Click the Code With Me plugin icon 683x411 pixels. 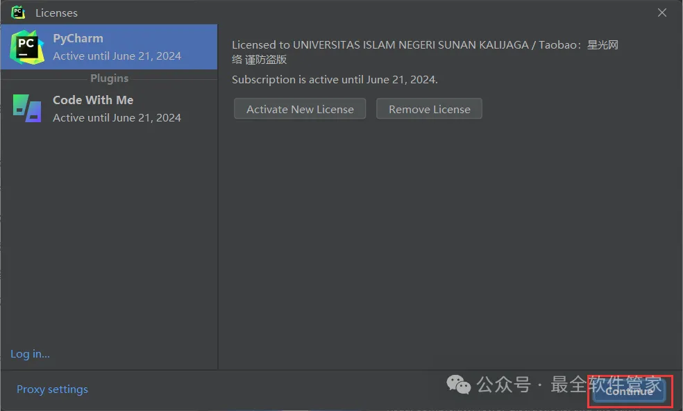[x=27, y=108]
